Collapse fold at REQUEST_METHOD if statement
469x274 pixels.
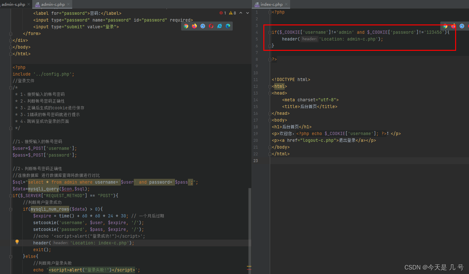[11, 196]
